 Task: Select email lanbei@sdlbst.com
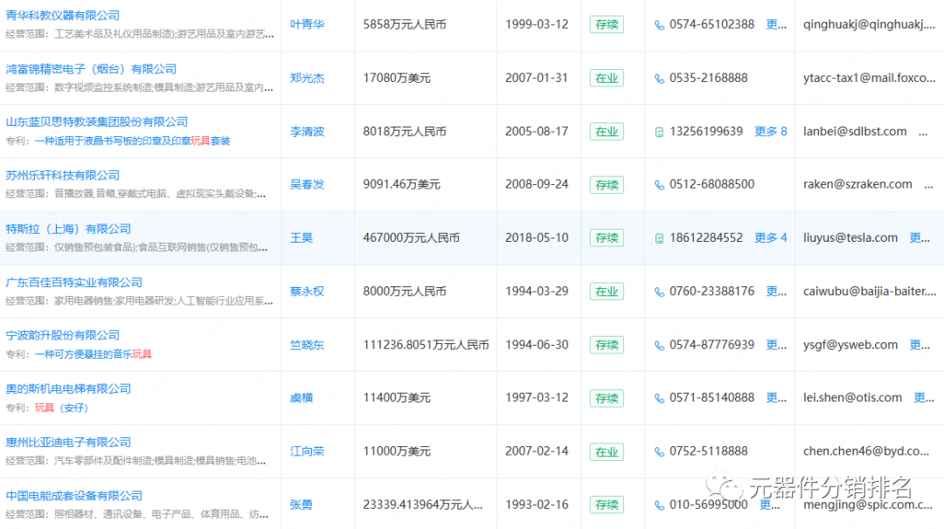(x=855, y=132)
